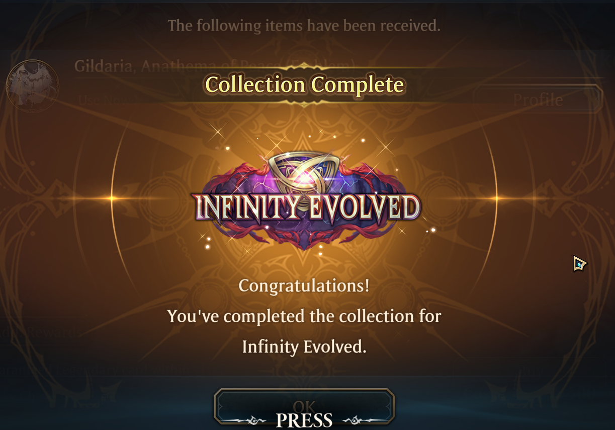Screen dimensions: 615x430
Task: Click the PRESS prompt at bottom
Action: (304, 420)
